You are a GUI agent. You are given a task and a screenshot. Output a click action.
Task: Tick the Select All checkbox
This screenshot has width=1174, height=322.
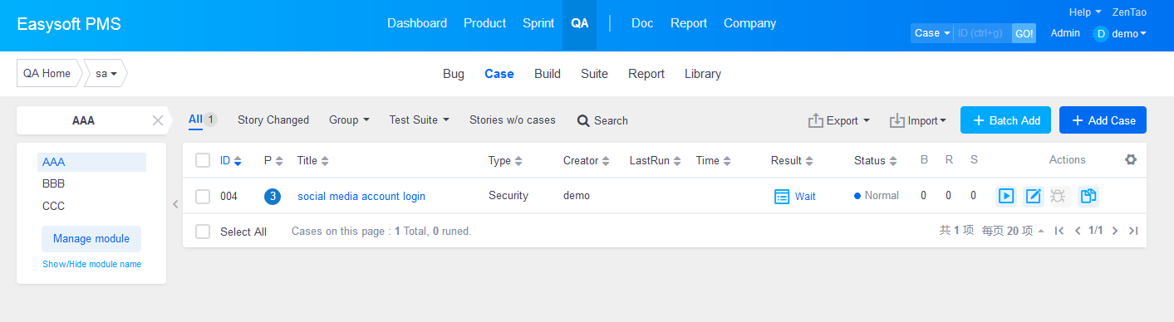(x=203, y=232)
